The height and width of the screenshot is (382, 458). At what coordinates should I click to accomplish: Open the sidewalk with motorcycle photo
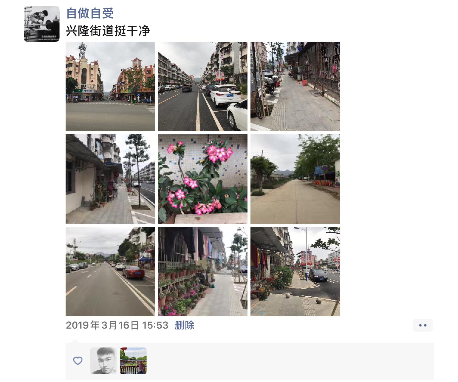coord(295,87)
